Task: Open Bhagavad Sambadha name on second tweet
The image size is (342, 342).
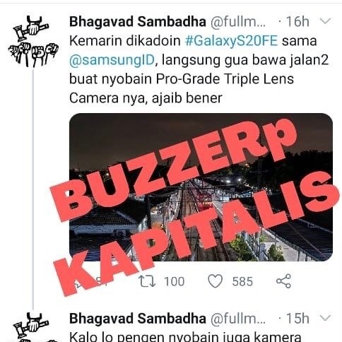Action: tap(138, 319)
